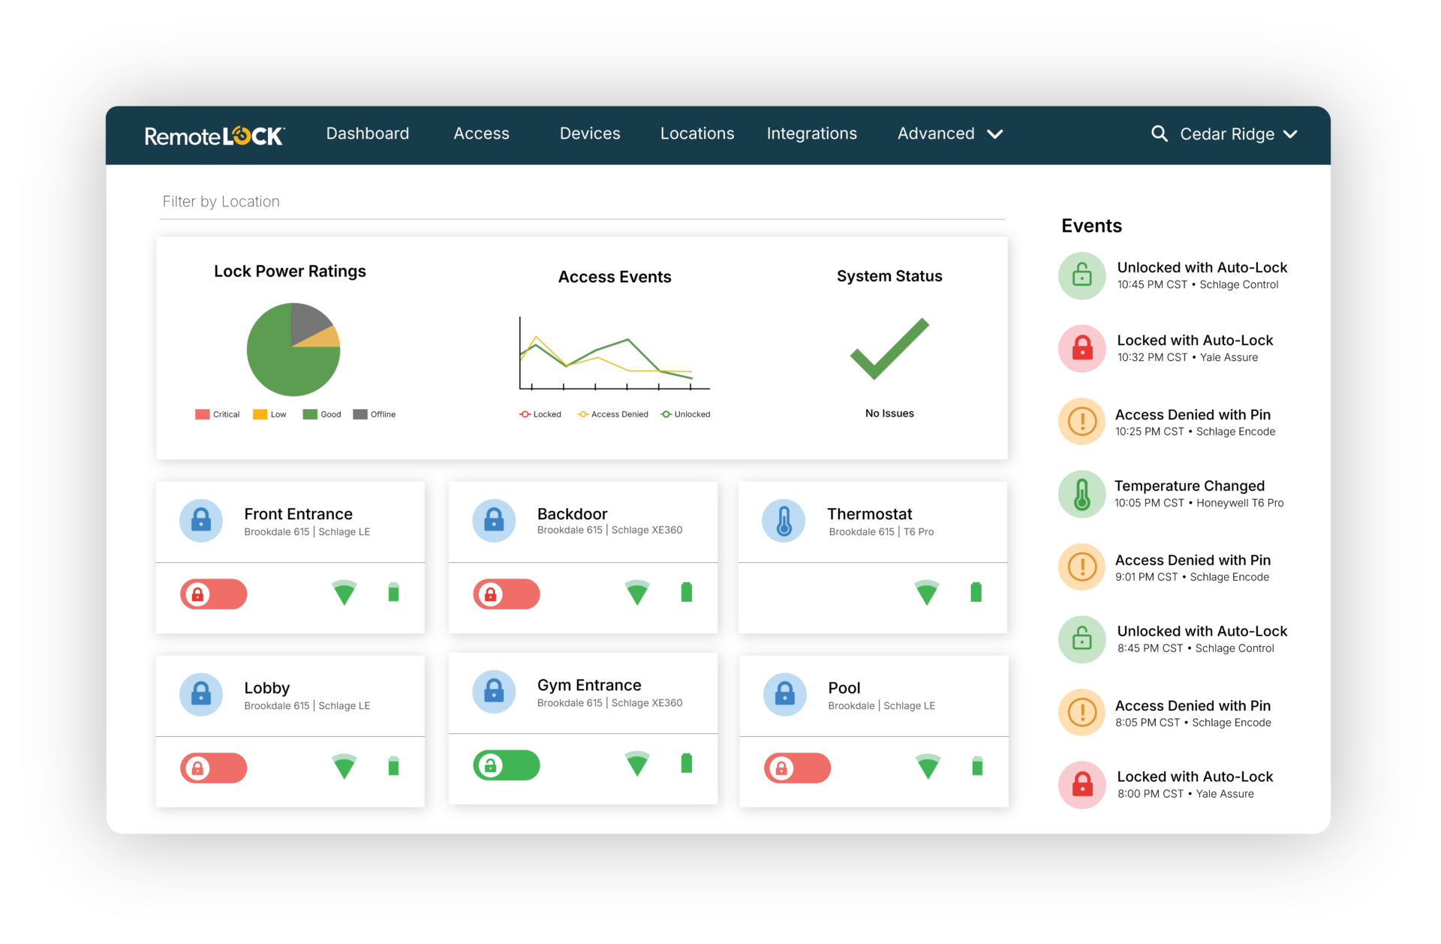Viewport: 1441px width, 944px height.
Task: Click the Front Entrance lock icon
Action: [x=201, y=520]
